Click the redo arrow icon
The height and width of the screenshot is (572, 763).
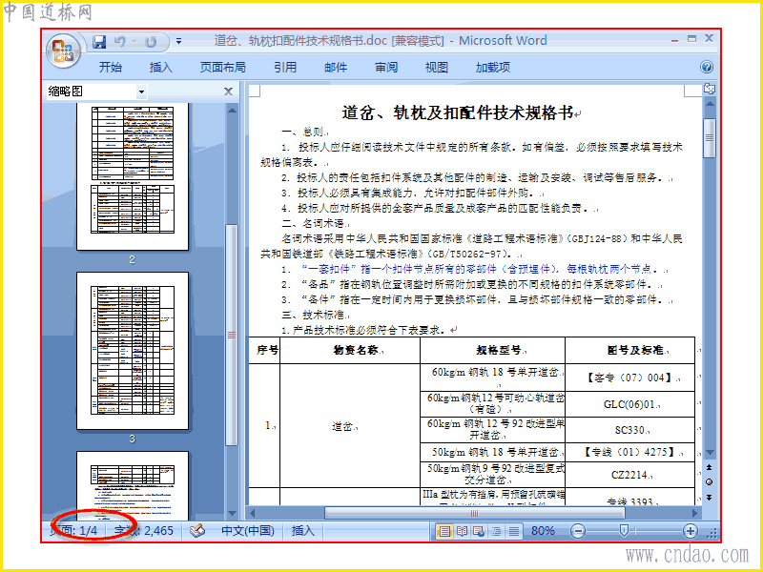point(152,42)
